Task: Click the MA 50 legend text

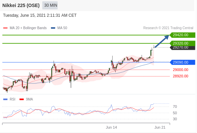Action: pos(62,28)
